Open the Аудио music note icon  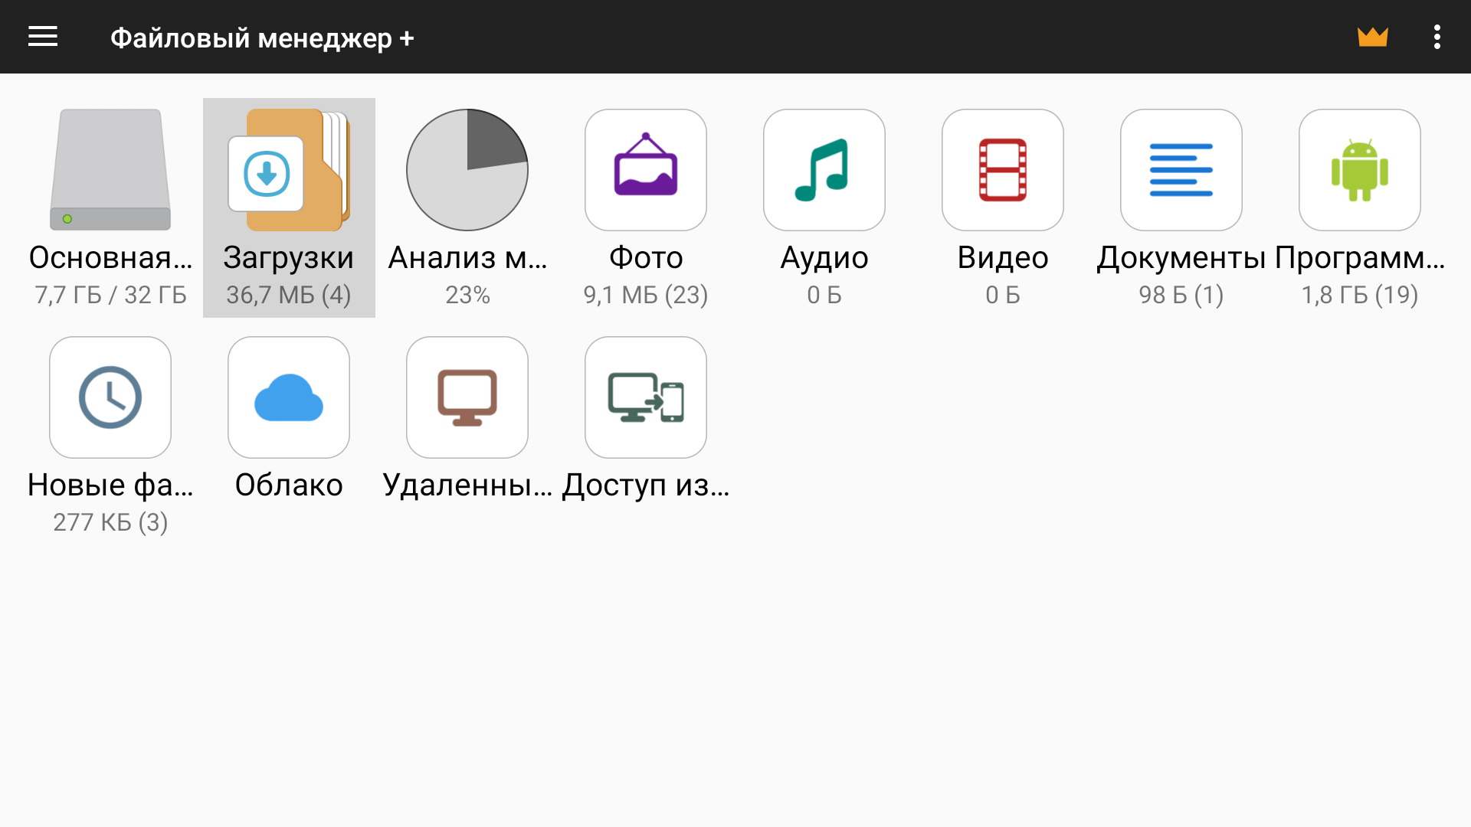(824, 169)
